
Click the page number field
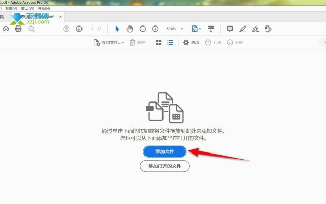coord(92,29)
